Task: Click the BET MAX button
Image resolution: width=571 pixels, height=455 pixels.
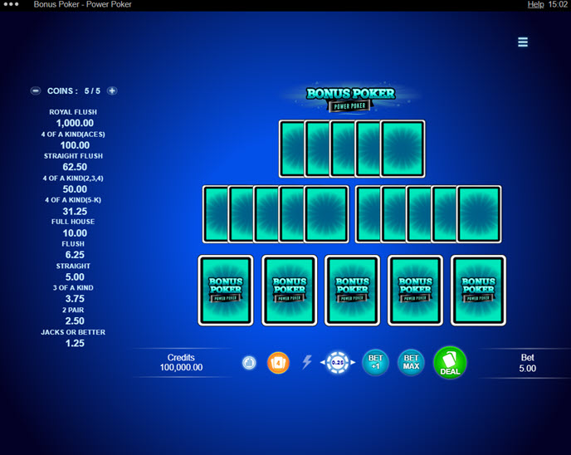Action: click(x=411, y=363)
